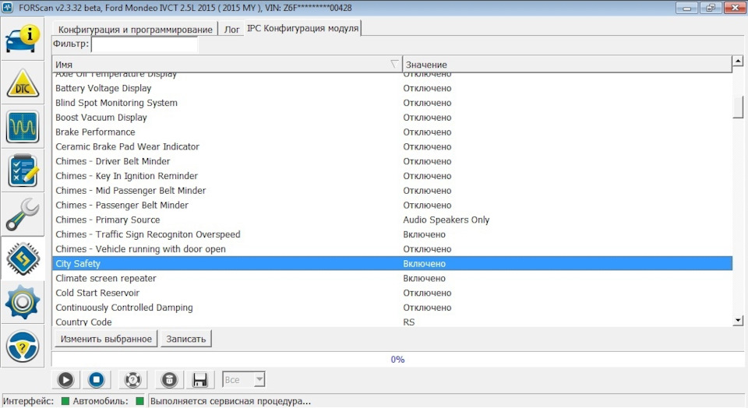The image size is (748, 408).
Task: Click Включено value for City Safety
Action: [424, 264]
